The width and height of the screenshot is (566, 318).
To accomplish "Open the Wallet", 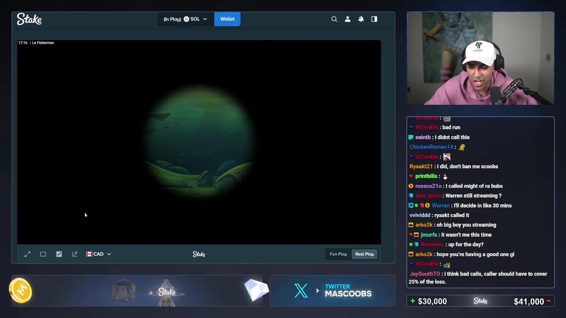I will [227, 19].
